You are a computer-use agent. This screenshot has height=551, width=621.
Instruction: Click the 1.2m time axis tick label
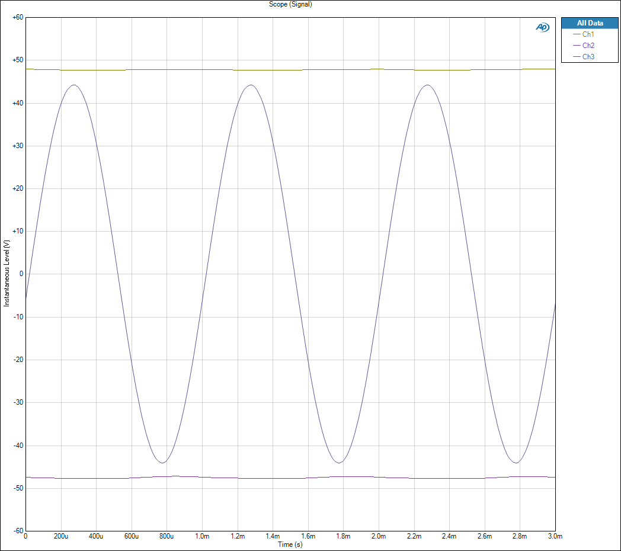coord(238,536)
